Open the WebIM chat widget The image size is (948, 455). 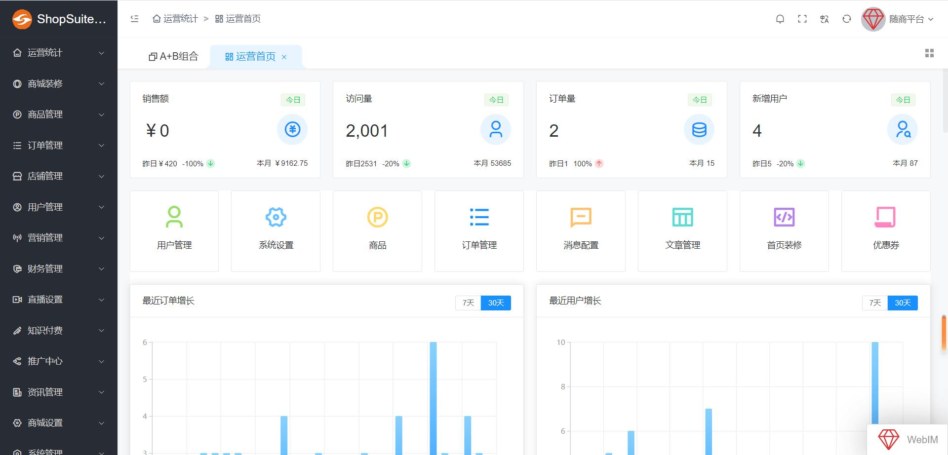point(908,439)
